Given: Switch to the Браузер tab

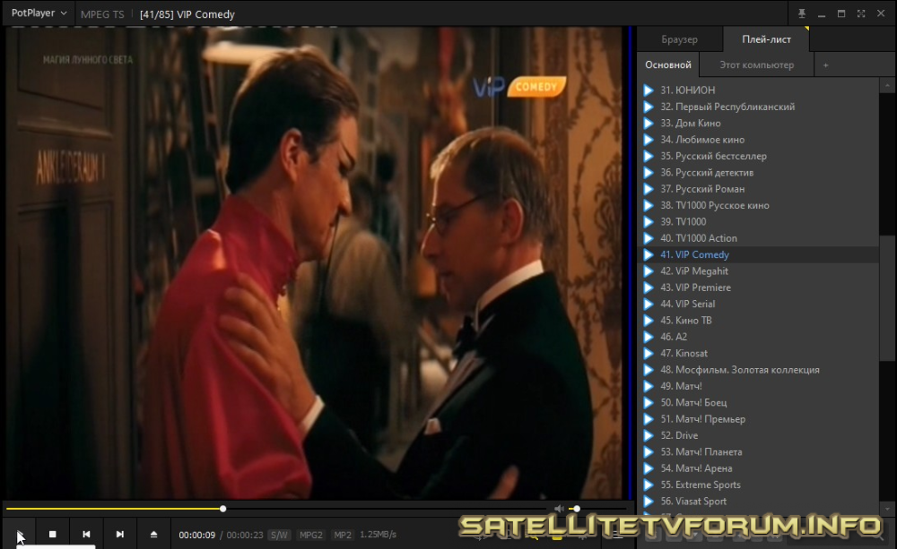Looking at the screenshot, I should (679, 39).
